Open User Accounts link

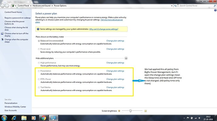[10, 110]
